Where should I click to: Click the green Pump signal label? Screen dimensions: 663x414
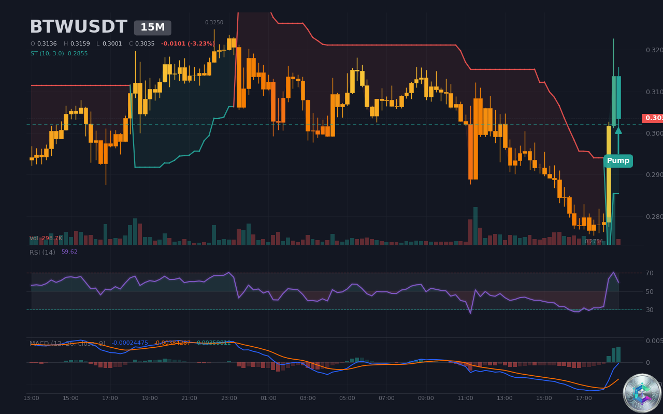pyautogui.click(x=618, y=161)
